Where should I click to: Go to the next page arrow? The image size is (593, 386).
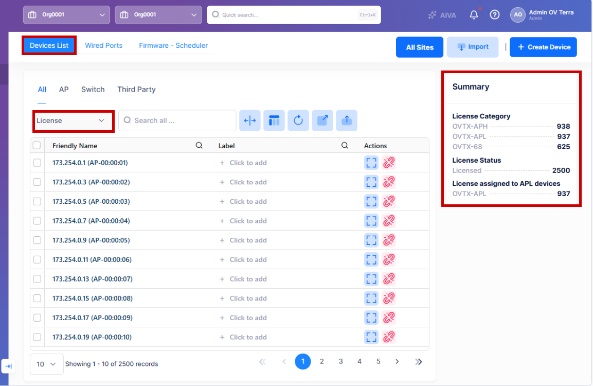coord(397,361)
